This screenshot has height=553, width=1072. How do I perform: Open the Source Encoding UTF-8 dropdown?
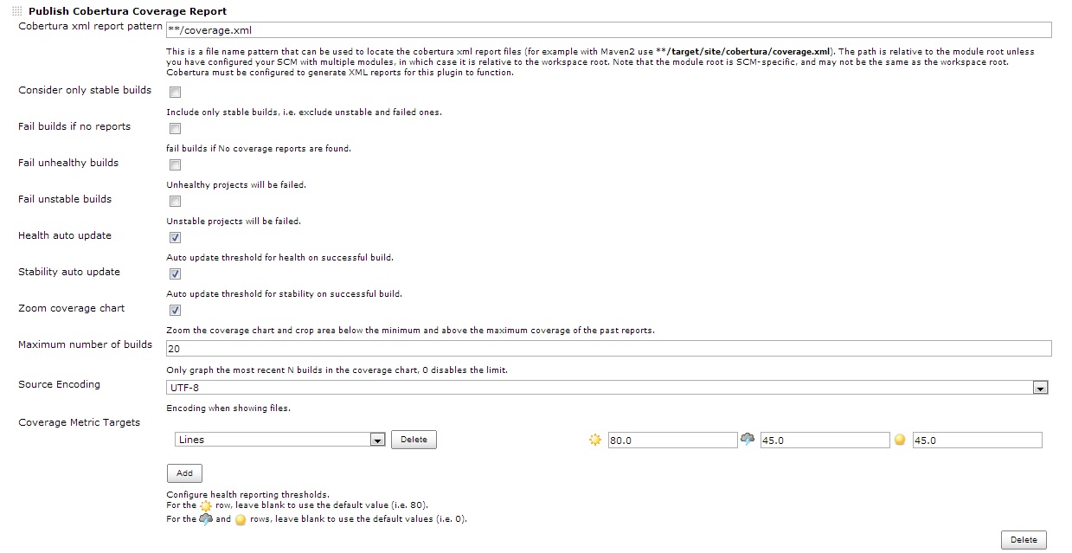pyautogui.click(x=607, y=388)
